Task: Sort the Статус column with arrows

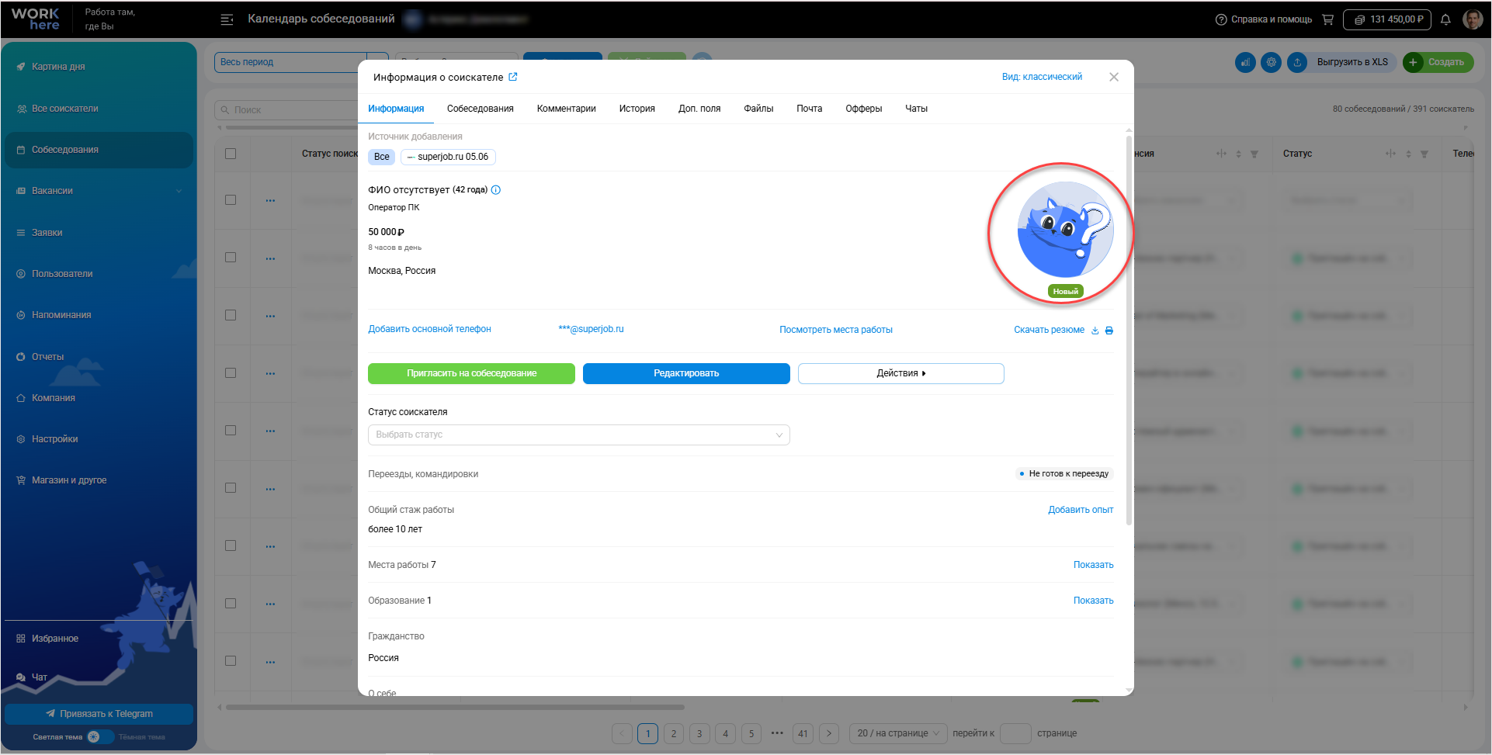Action: click(1408, 154)
